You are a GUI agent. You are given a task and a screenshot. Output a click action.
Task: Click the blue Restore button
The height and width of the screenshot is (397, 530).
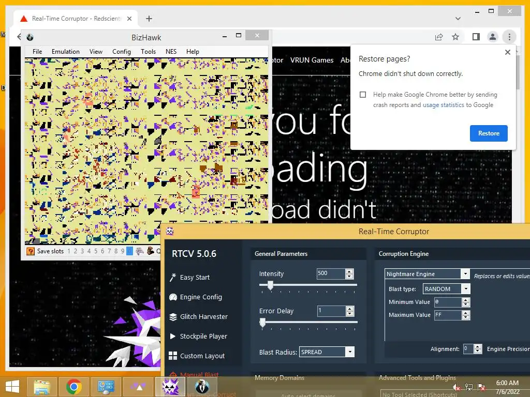click(x=489, y=133)
